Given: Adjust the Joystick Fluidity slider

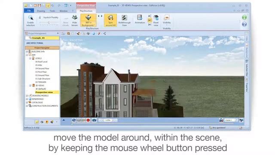Looking at the screenshot, I should click(49, 23).
